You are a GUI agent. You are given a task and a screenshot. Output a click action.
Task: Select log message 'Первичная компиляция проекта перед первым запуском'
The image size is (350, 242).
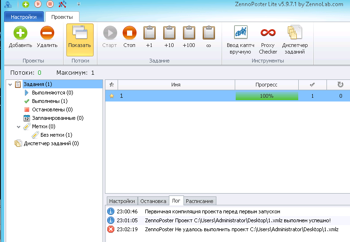click(213, 211)
